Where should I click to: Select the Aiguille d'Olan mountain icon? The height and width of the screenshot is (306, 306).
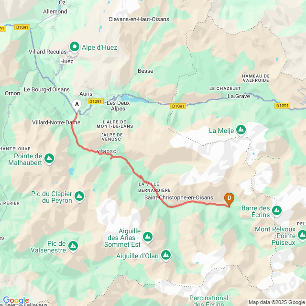coord(166,255)
